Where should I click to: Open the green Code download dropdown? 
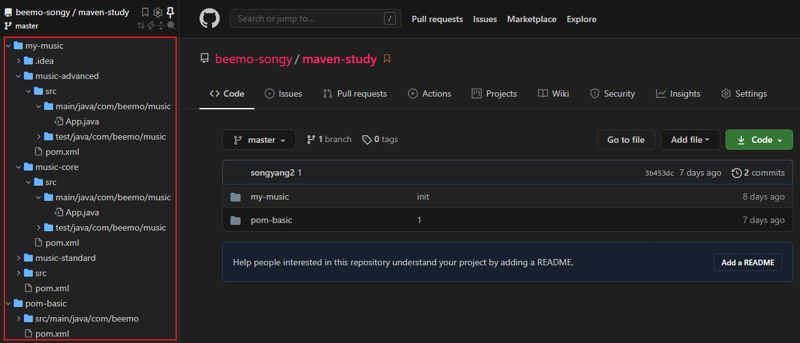pyautogui.click(x=759, y=140)
